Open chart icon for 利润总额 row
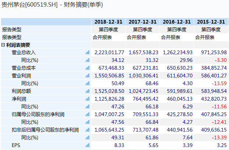 (87, 91)
